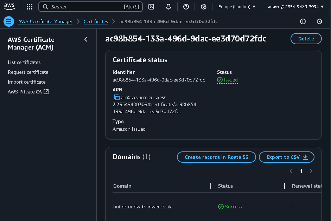Click the green Issued status check icon
Image resolution: width=331 pixels, height=221 pixels.
220,80
